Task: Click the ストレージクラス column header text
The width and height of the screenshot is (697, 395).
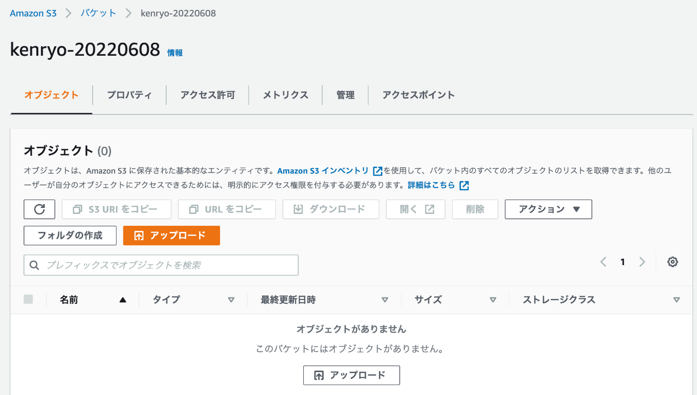Action: point(559,300)
